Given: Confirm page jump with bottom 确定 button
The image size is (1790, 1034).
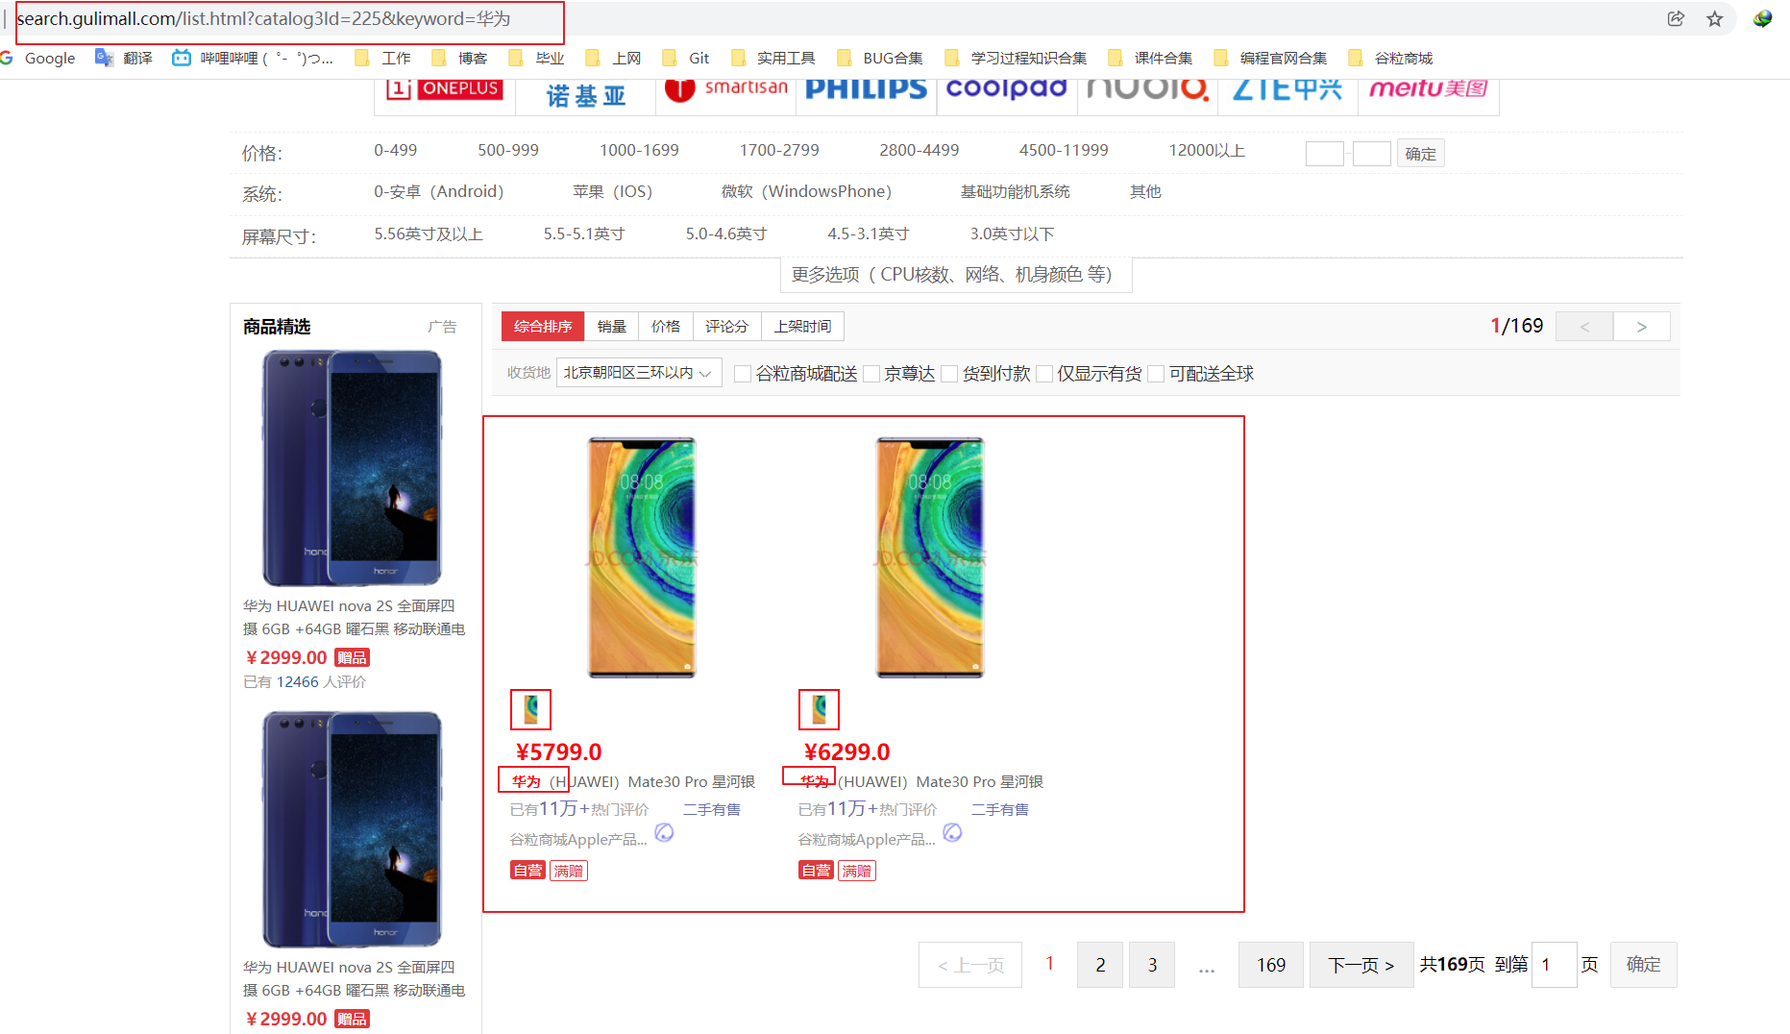Looking at the screenshot, I should [x=1643, y=965].
